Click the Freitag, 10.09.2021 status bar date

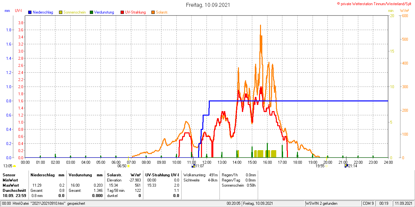[258, 203]
